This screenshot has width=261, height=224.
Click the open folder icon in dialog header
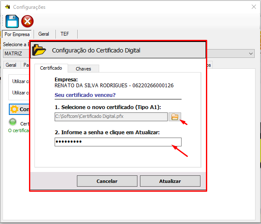40,50
